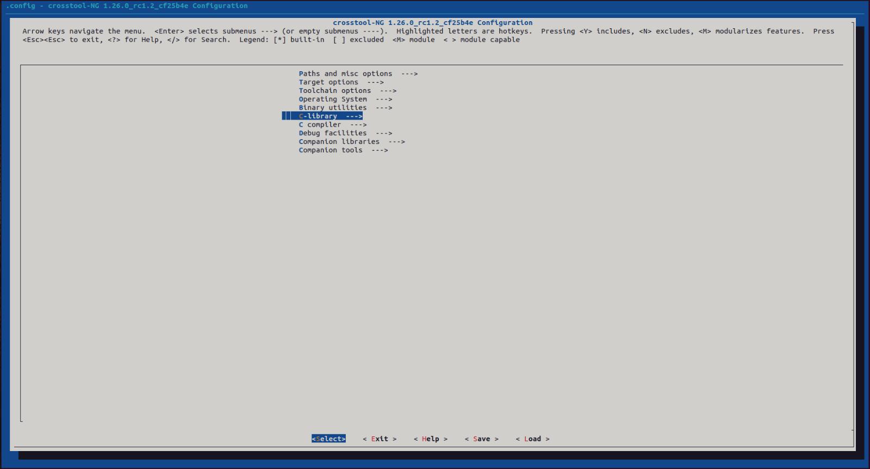Image resolution: width=870 pixels, height=469 pixels.
Task: Open the Companion libraries submenu
Action: click(352, 142)
